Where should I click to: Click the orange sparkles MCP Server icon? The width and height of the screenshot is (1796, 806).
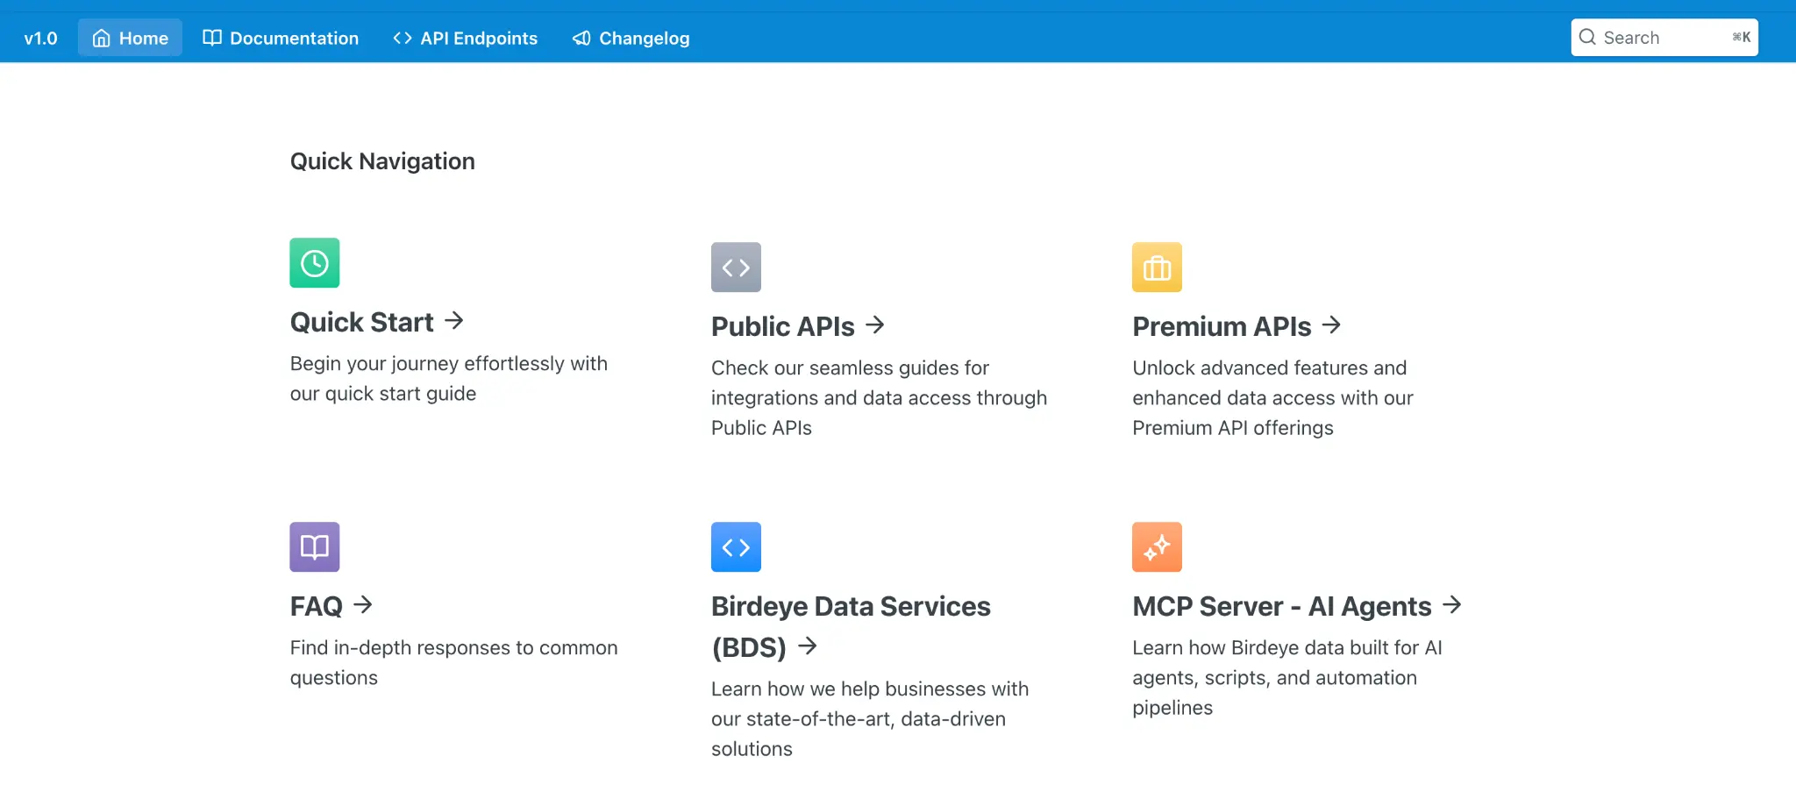coord(1157,547)
